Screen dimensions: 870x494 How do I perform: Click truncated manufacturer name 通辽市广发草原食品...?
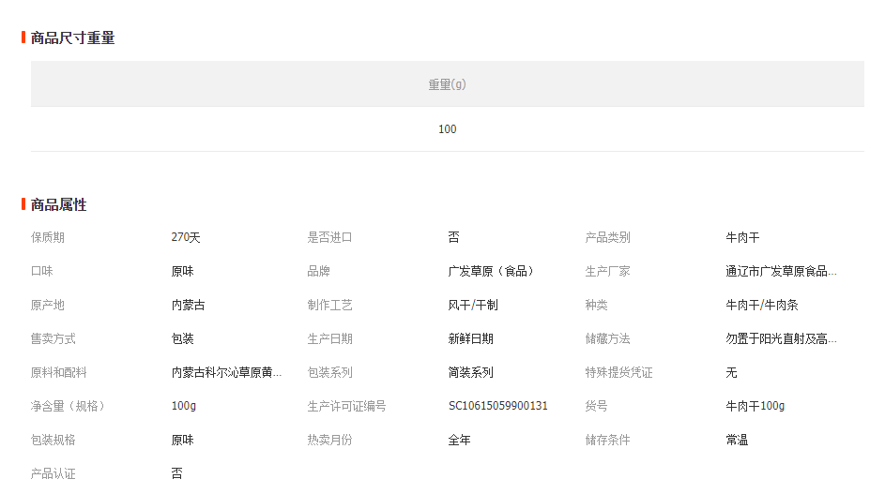[x=781, y=272]
